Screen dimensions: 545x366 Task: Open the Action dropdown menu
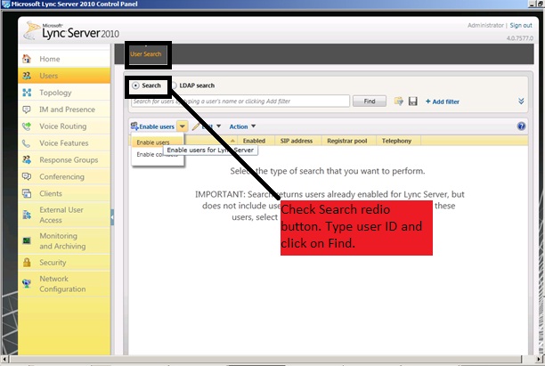pyautogui.click(x=242, y=126)
